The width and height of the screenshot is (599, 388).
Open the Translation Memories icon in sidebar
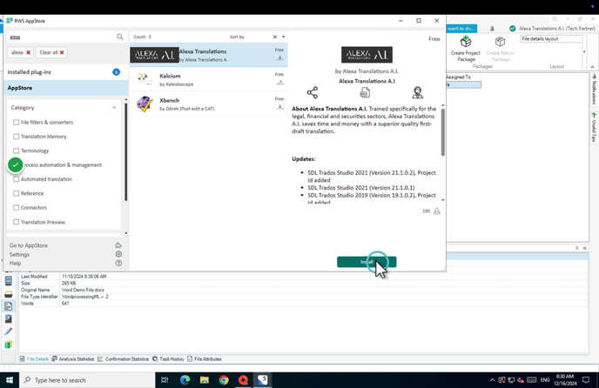click(9, 345)
